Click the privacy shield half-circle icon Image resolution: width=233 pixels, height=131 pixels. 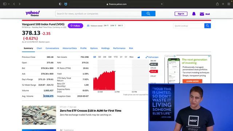(60, 4)
